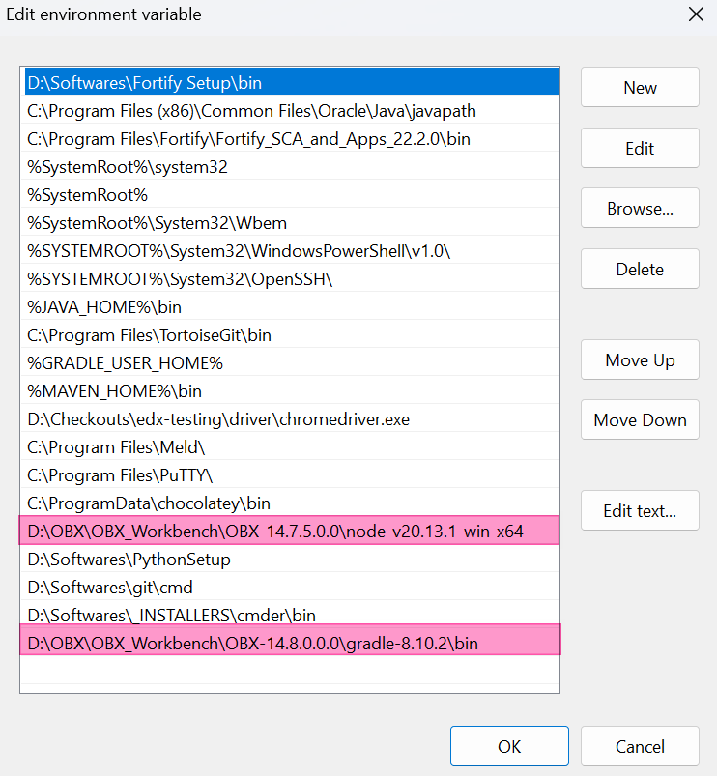Viewport: 717px width, 776px height.
Task: Select the Oracle Java javapath entry
Action: click(292, 110)
